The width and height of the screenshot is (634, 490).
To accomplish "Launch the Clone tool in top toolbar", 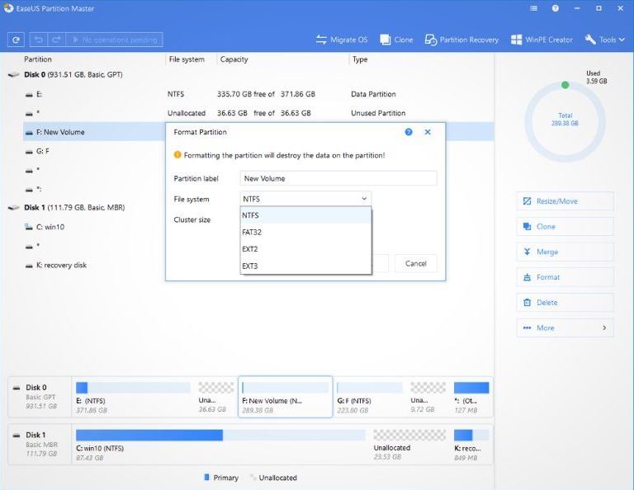I will tap(396, 40).
